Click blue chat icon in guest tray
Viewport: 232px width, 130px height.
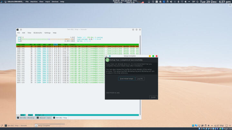196,126
